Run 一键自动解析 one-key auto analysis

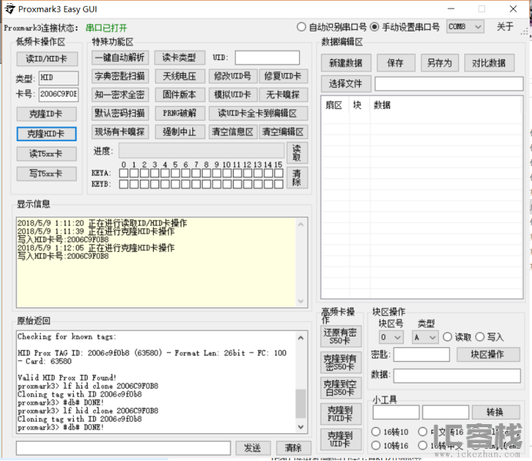120,58
